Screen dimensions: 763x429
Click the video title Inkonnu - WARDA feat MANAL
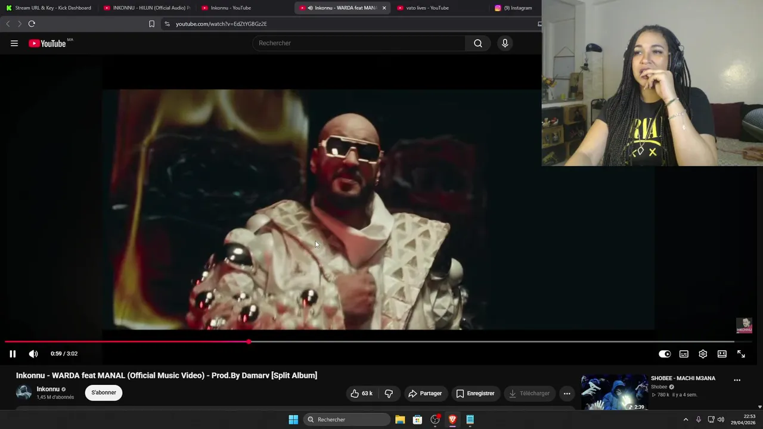tap(166, 375)
